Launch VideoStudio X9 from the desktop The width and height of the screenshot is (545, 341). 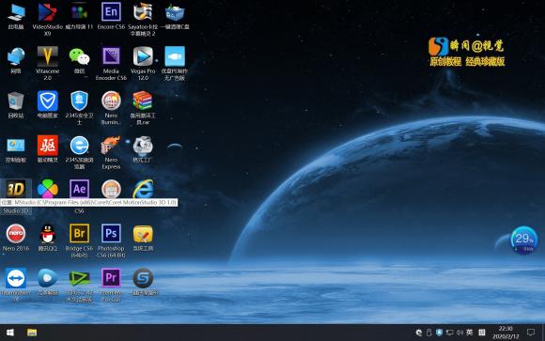[x=47, y=13]
